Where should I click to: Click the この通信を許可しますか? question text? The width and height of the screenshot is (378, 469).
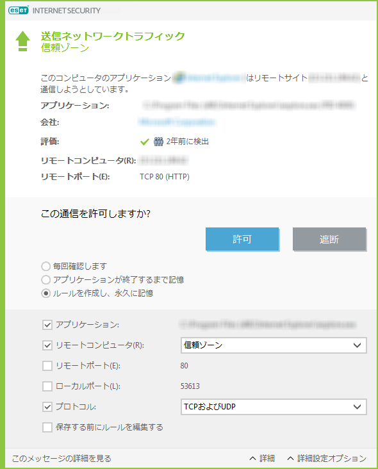(95, 213)
